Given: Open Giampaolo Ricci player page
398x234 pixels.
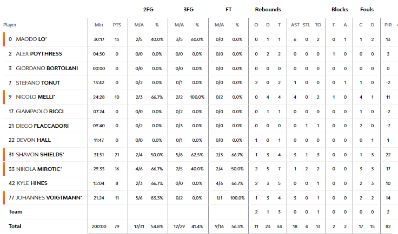Looking at the screenshot, I should (x=39, y=112).
